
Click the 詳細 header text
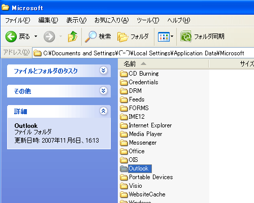20,112
